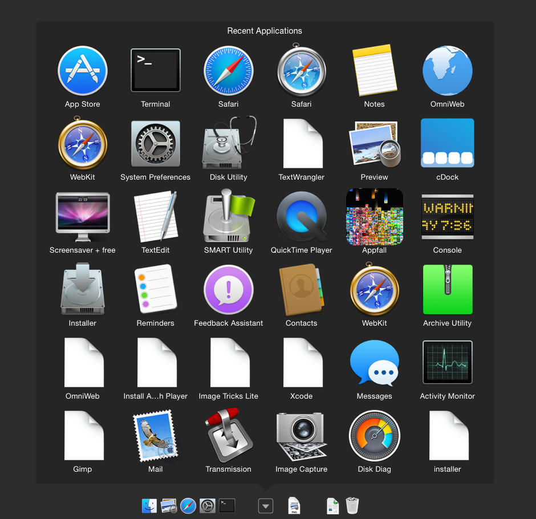Screen dimensions: 536x519
Task: Open Preview in the Recent Applications grid
Action: (x=375, y=144)
